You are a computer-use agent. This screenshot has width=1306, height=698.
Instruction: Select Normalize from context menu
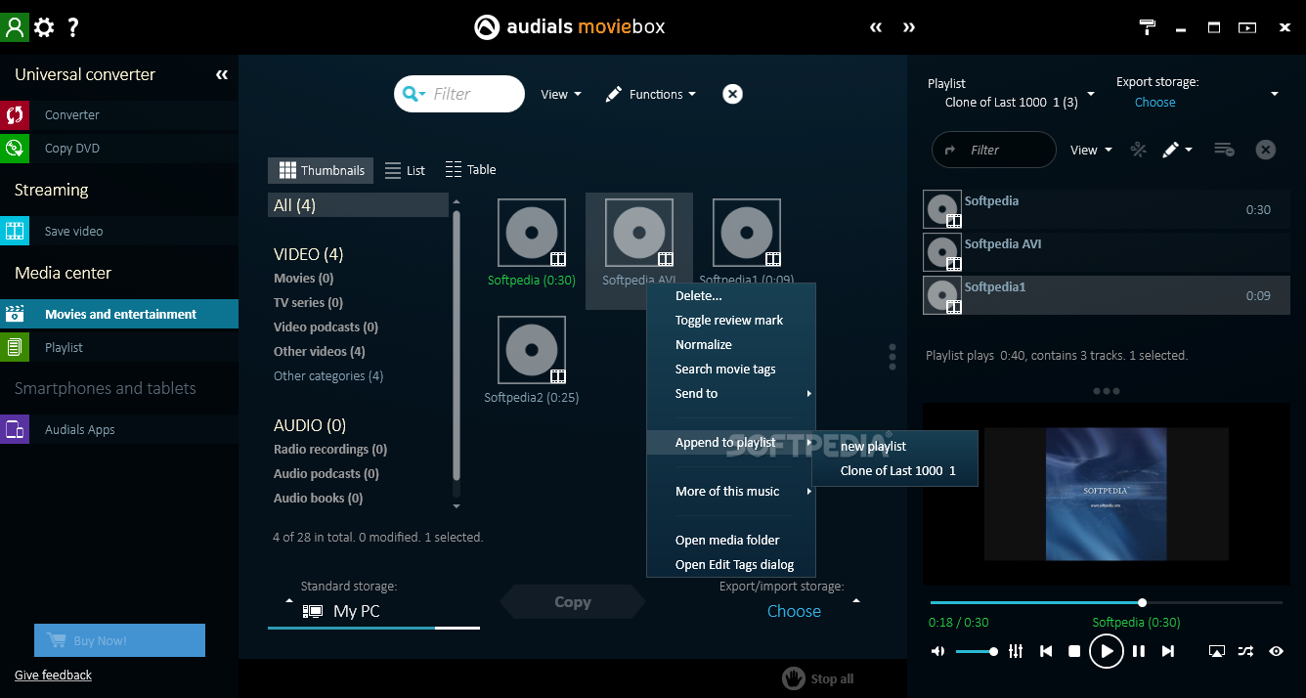click(730, 344)
